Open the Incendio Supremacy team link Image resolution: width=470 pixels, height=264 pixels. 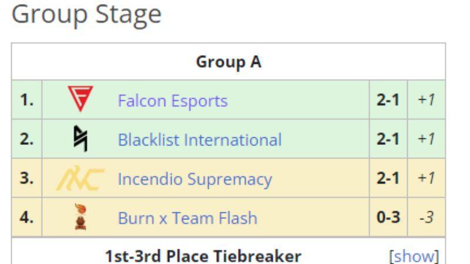point(195,180)
